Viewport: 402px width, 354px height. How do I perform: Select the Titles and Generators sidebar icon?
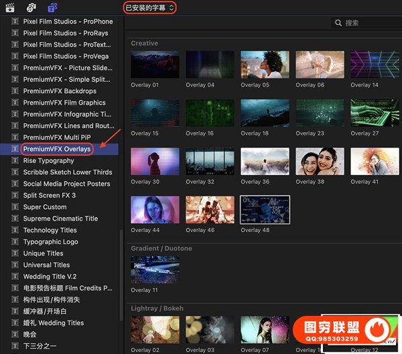[52, 7]
